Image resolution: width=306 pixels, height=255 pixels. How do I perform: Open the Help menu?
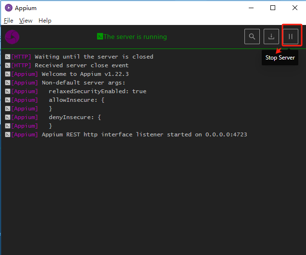pos(45,21)
